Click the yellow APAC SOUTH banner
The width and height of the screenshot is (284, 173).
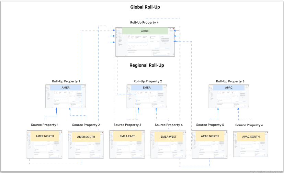[251, 137]
